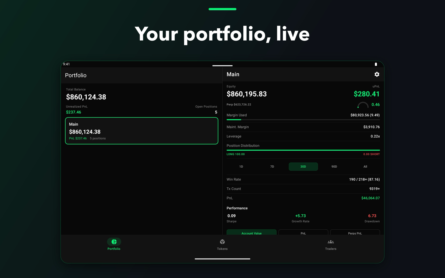Viewport: 445px width, 278px height.
Task: Click the Leverage value 0.22x
Action: (375, 136)
